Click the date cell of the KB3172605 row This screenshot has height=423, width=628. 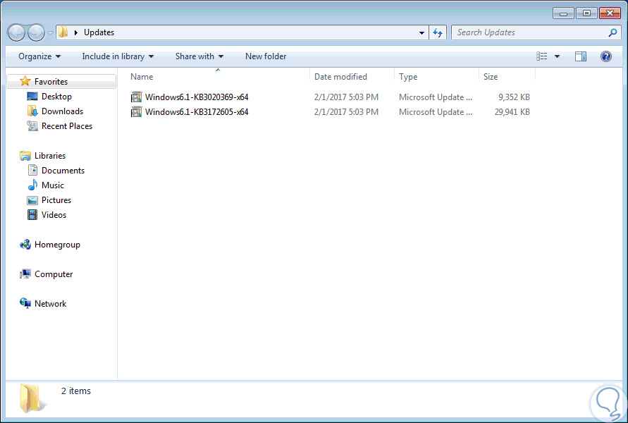346,112
